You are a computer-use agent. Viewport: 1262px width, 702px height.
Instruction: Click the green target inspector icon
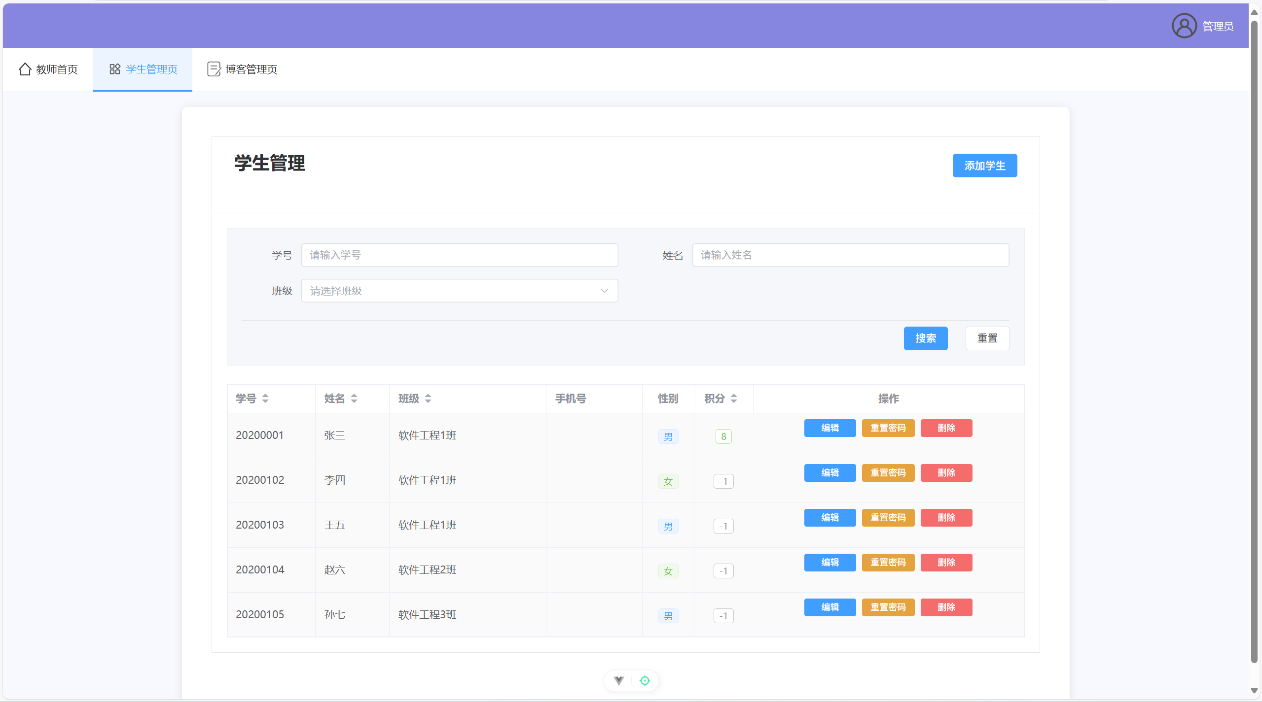pyautogui.click(x=645, y=680)
